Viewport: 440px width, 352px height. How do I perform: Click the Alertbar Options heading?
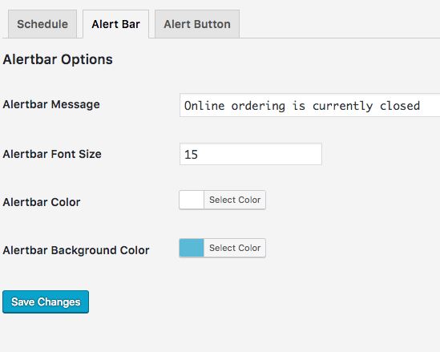click(58, 59)
